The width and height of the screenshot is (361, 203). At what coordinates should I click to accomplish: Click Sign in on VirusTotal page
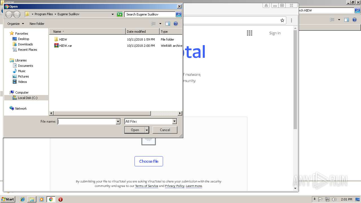point(275,33)
